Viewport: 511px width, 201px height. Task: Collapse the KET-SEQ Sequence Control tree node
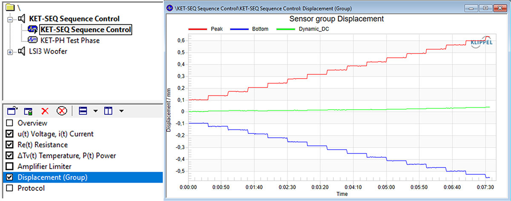point(10,19)
